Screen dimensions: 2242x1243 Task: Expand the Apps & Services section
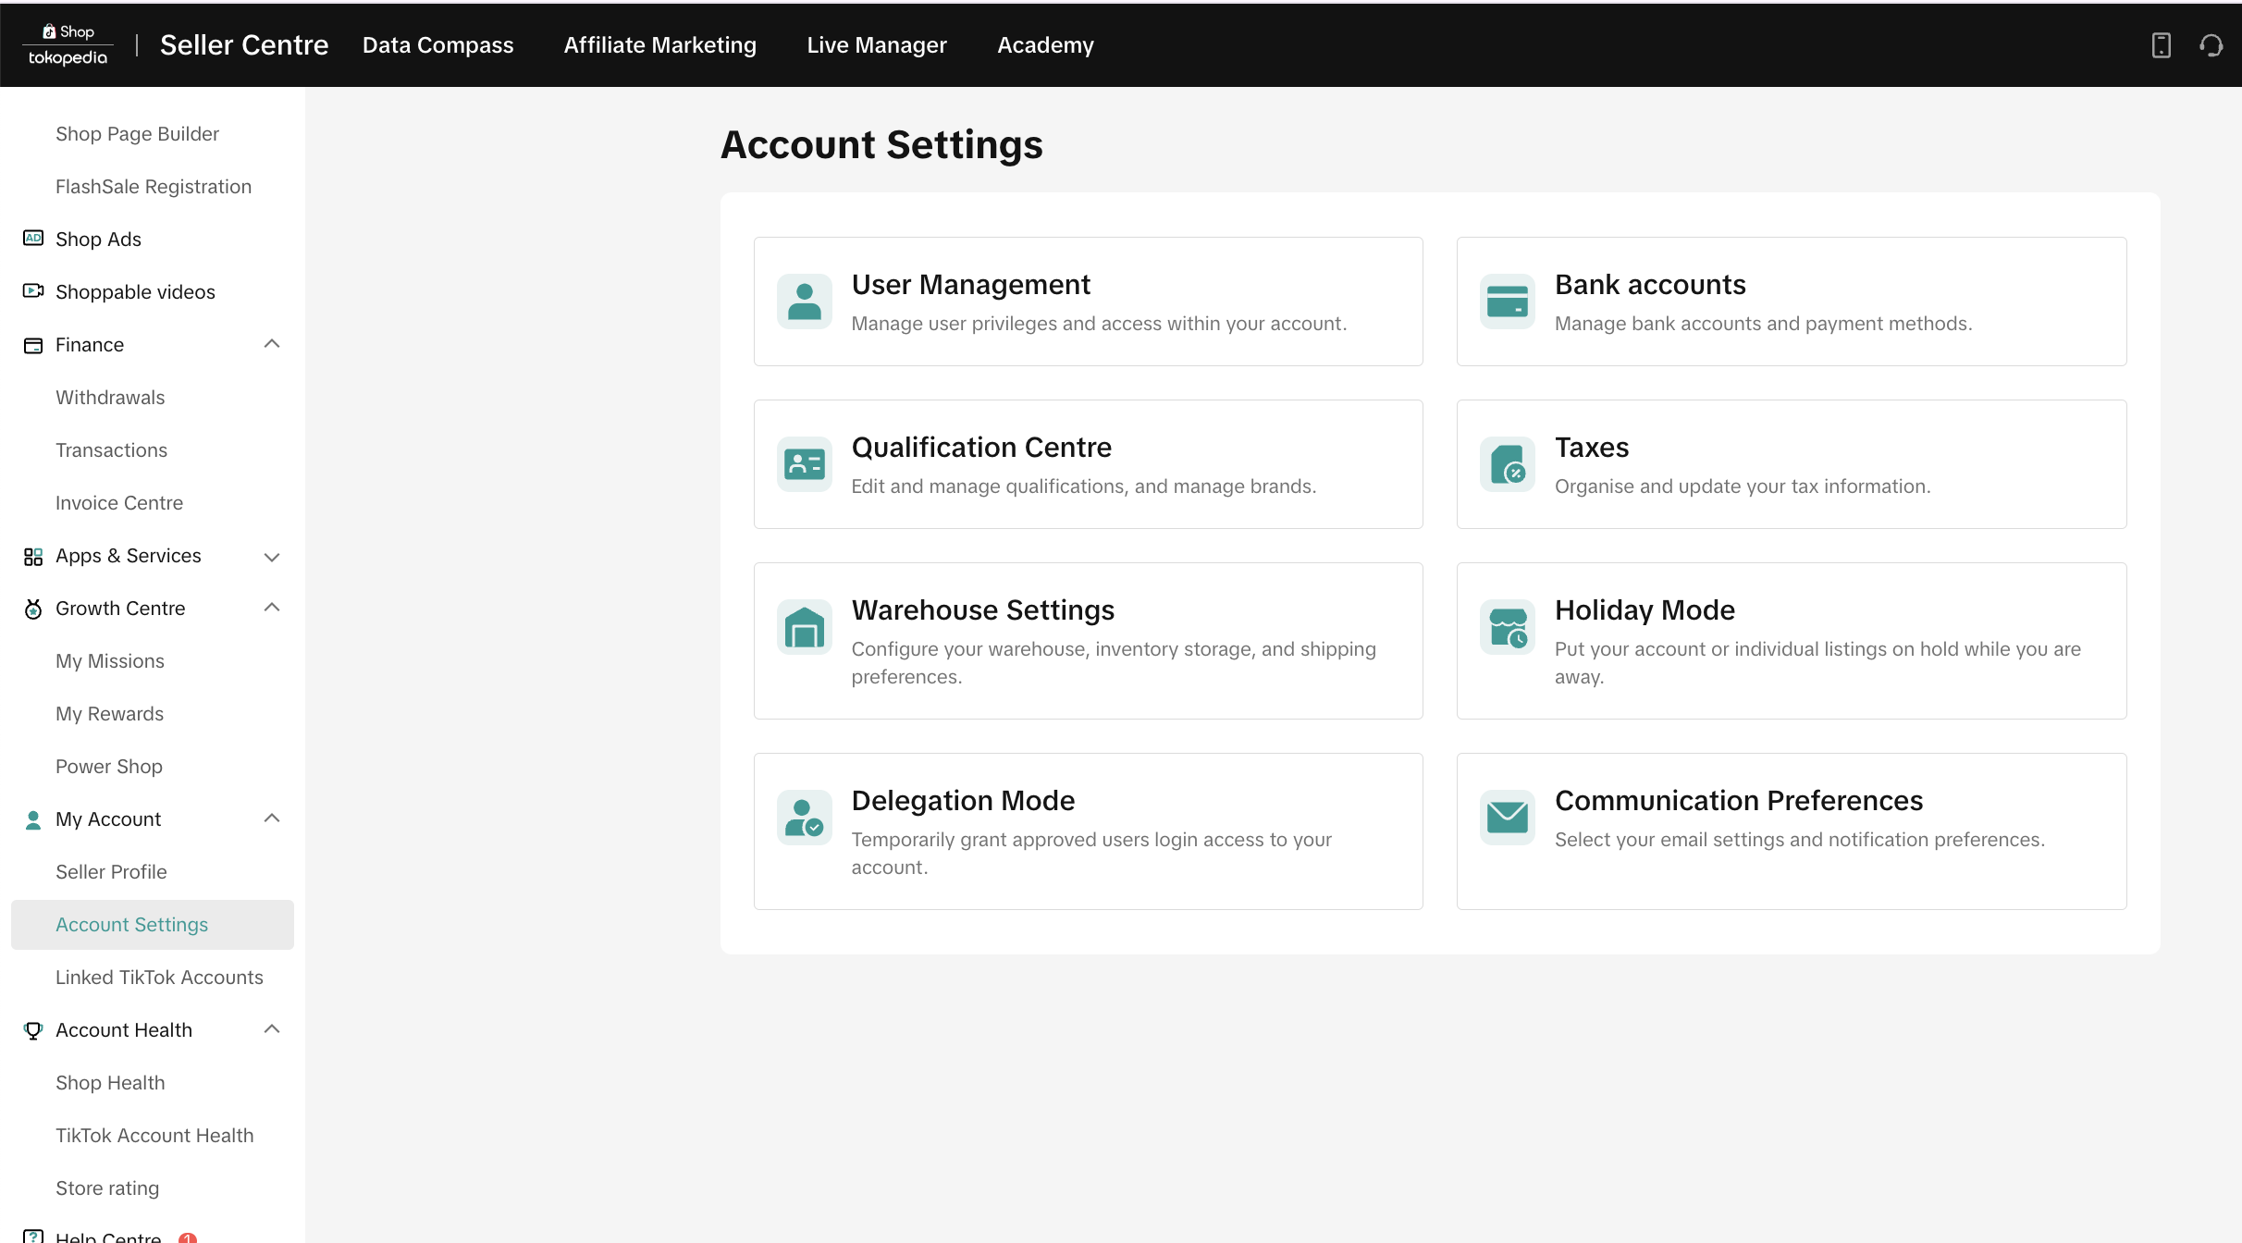tap(271, 557)
